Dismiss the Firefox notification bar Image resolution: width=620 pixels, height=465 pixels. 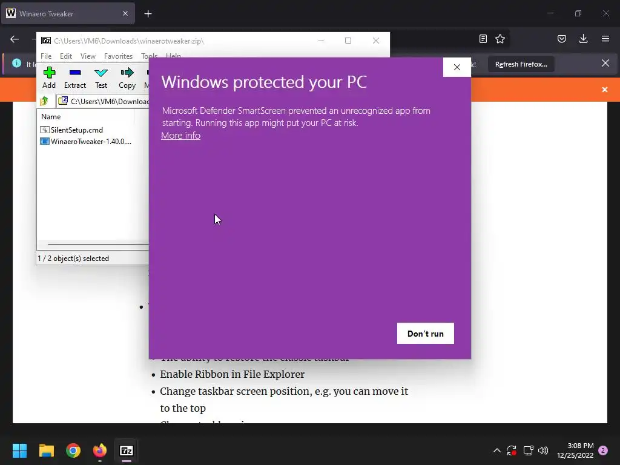(x=605, y=63)
